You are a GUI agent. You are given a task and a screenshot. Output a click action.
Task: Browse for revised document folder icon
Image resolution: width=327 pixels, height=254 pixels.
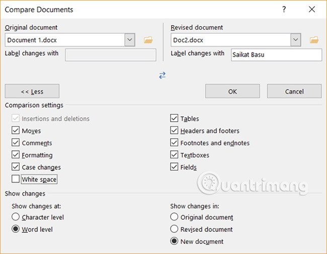point(314,40)
